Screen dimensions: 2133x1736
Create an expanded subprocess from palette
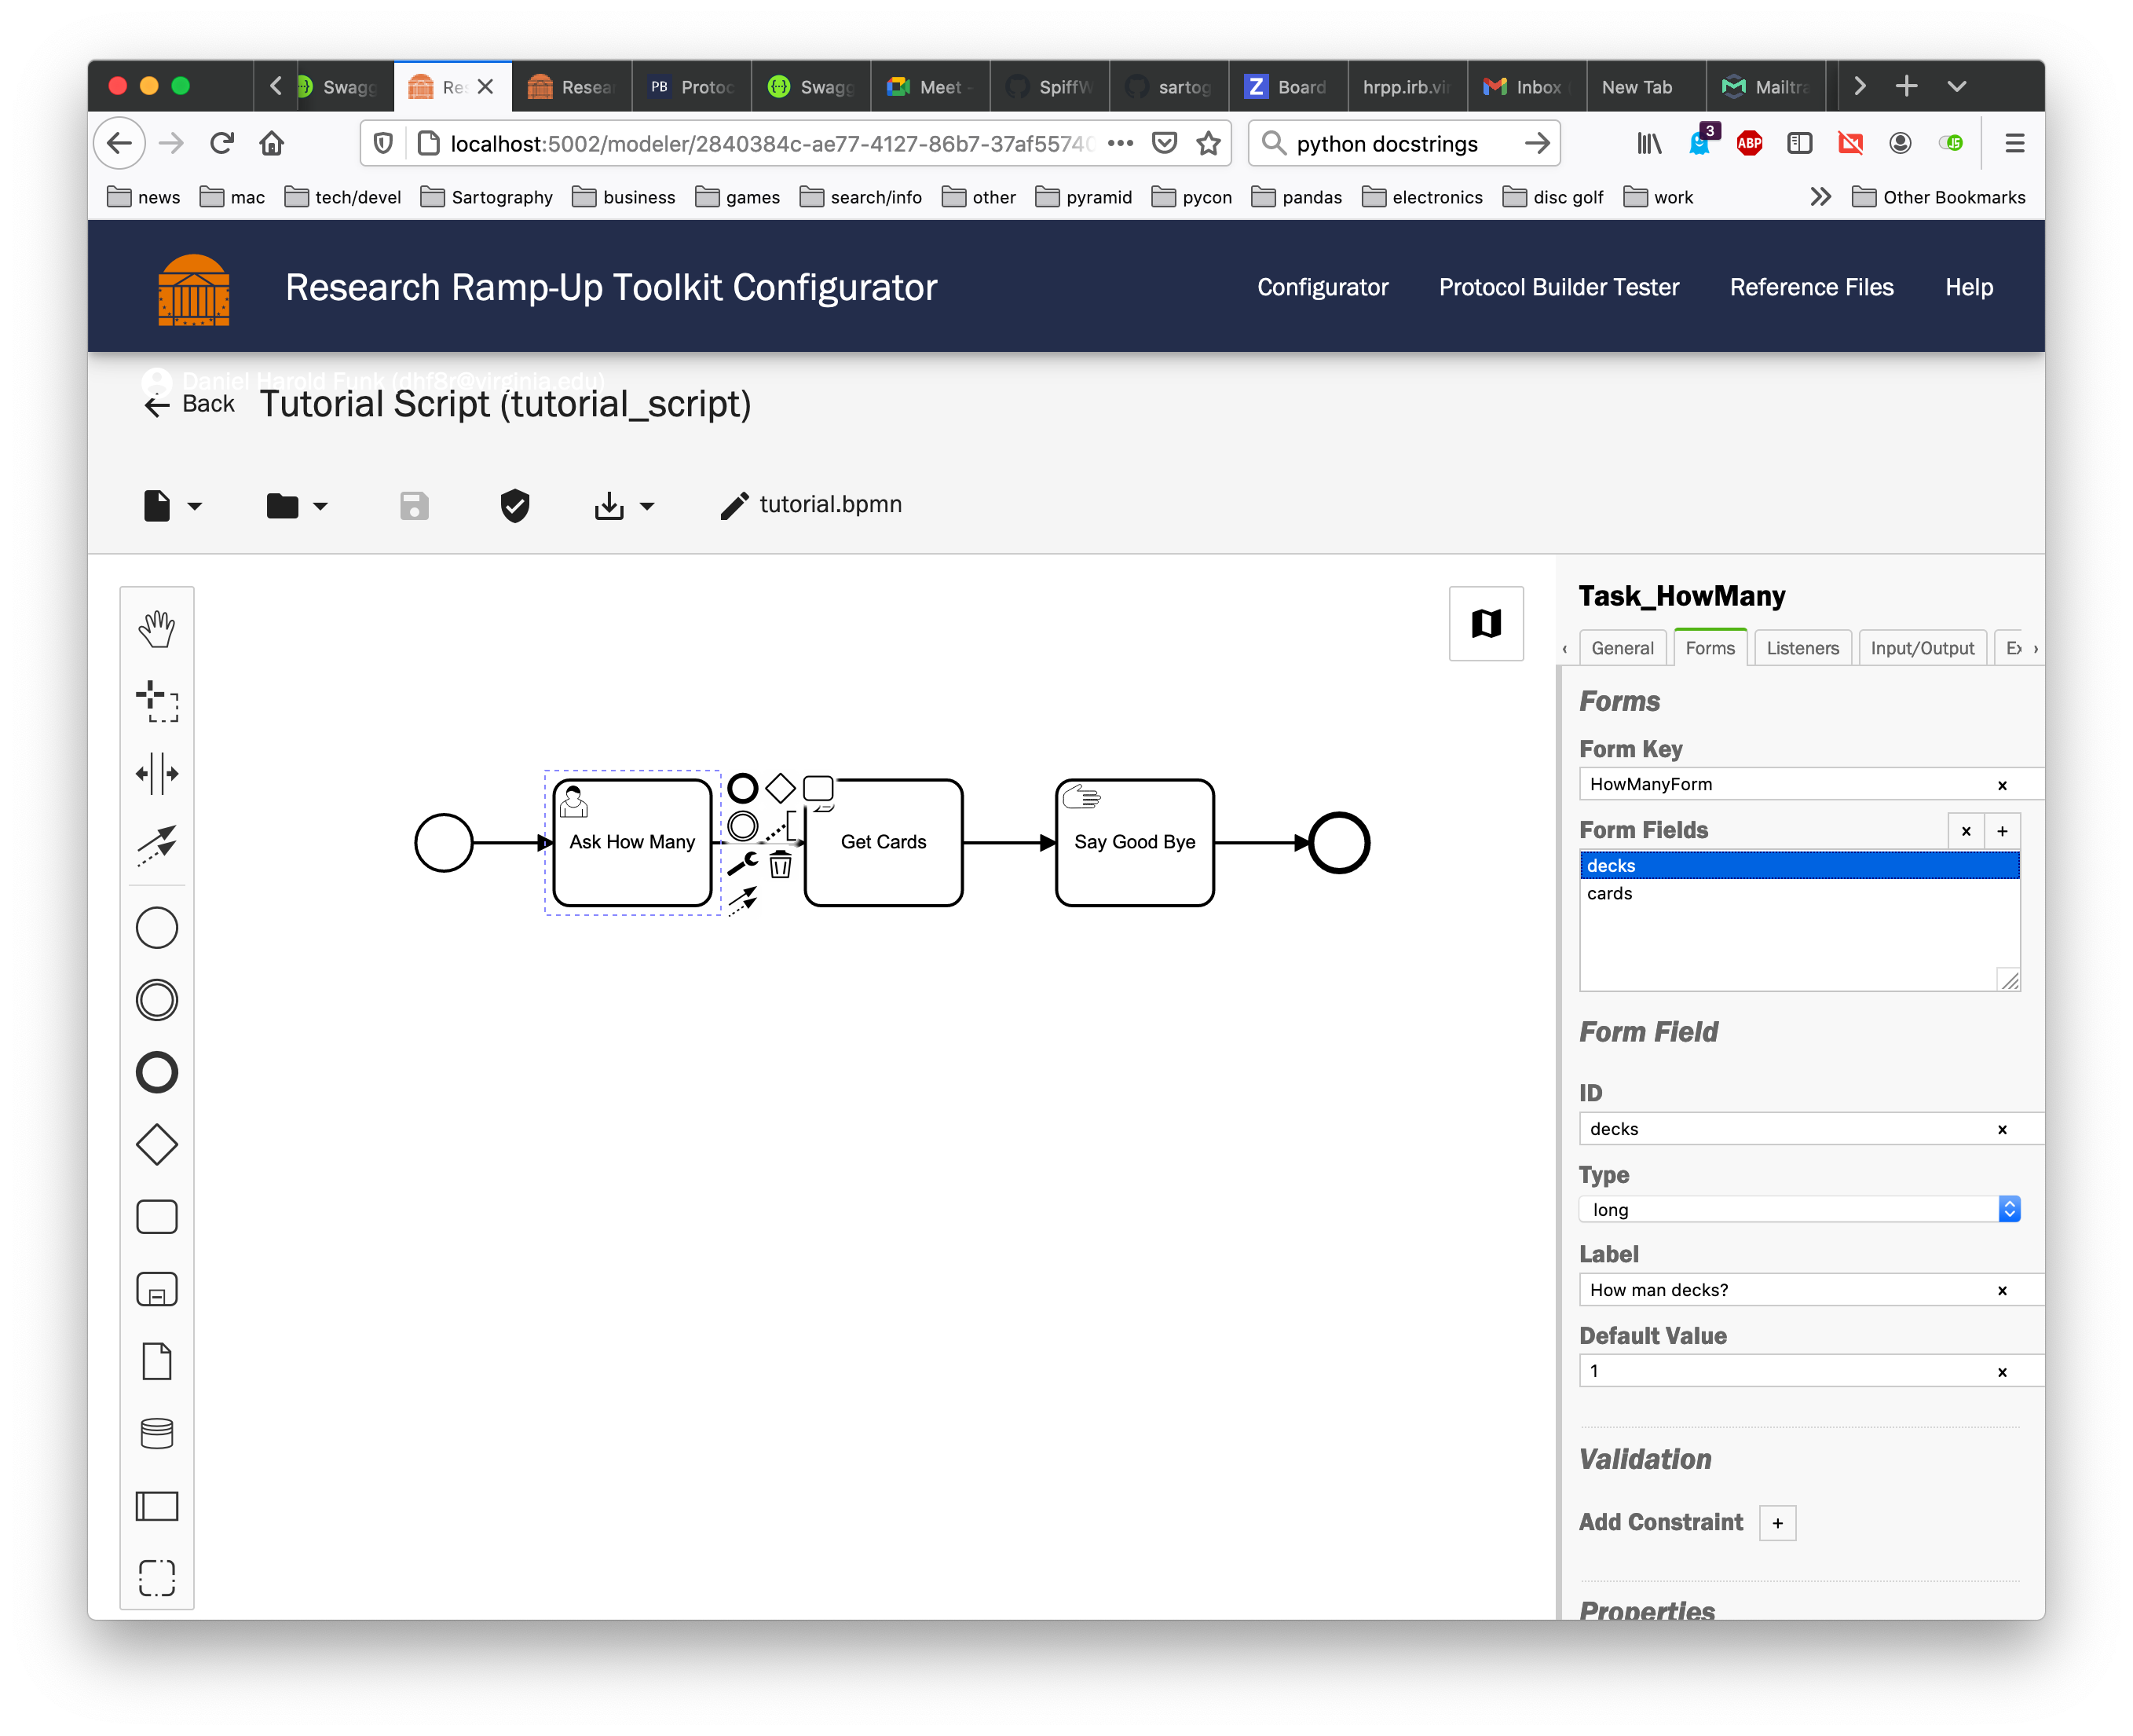point(157,1289)
